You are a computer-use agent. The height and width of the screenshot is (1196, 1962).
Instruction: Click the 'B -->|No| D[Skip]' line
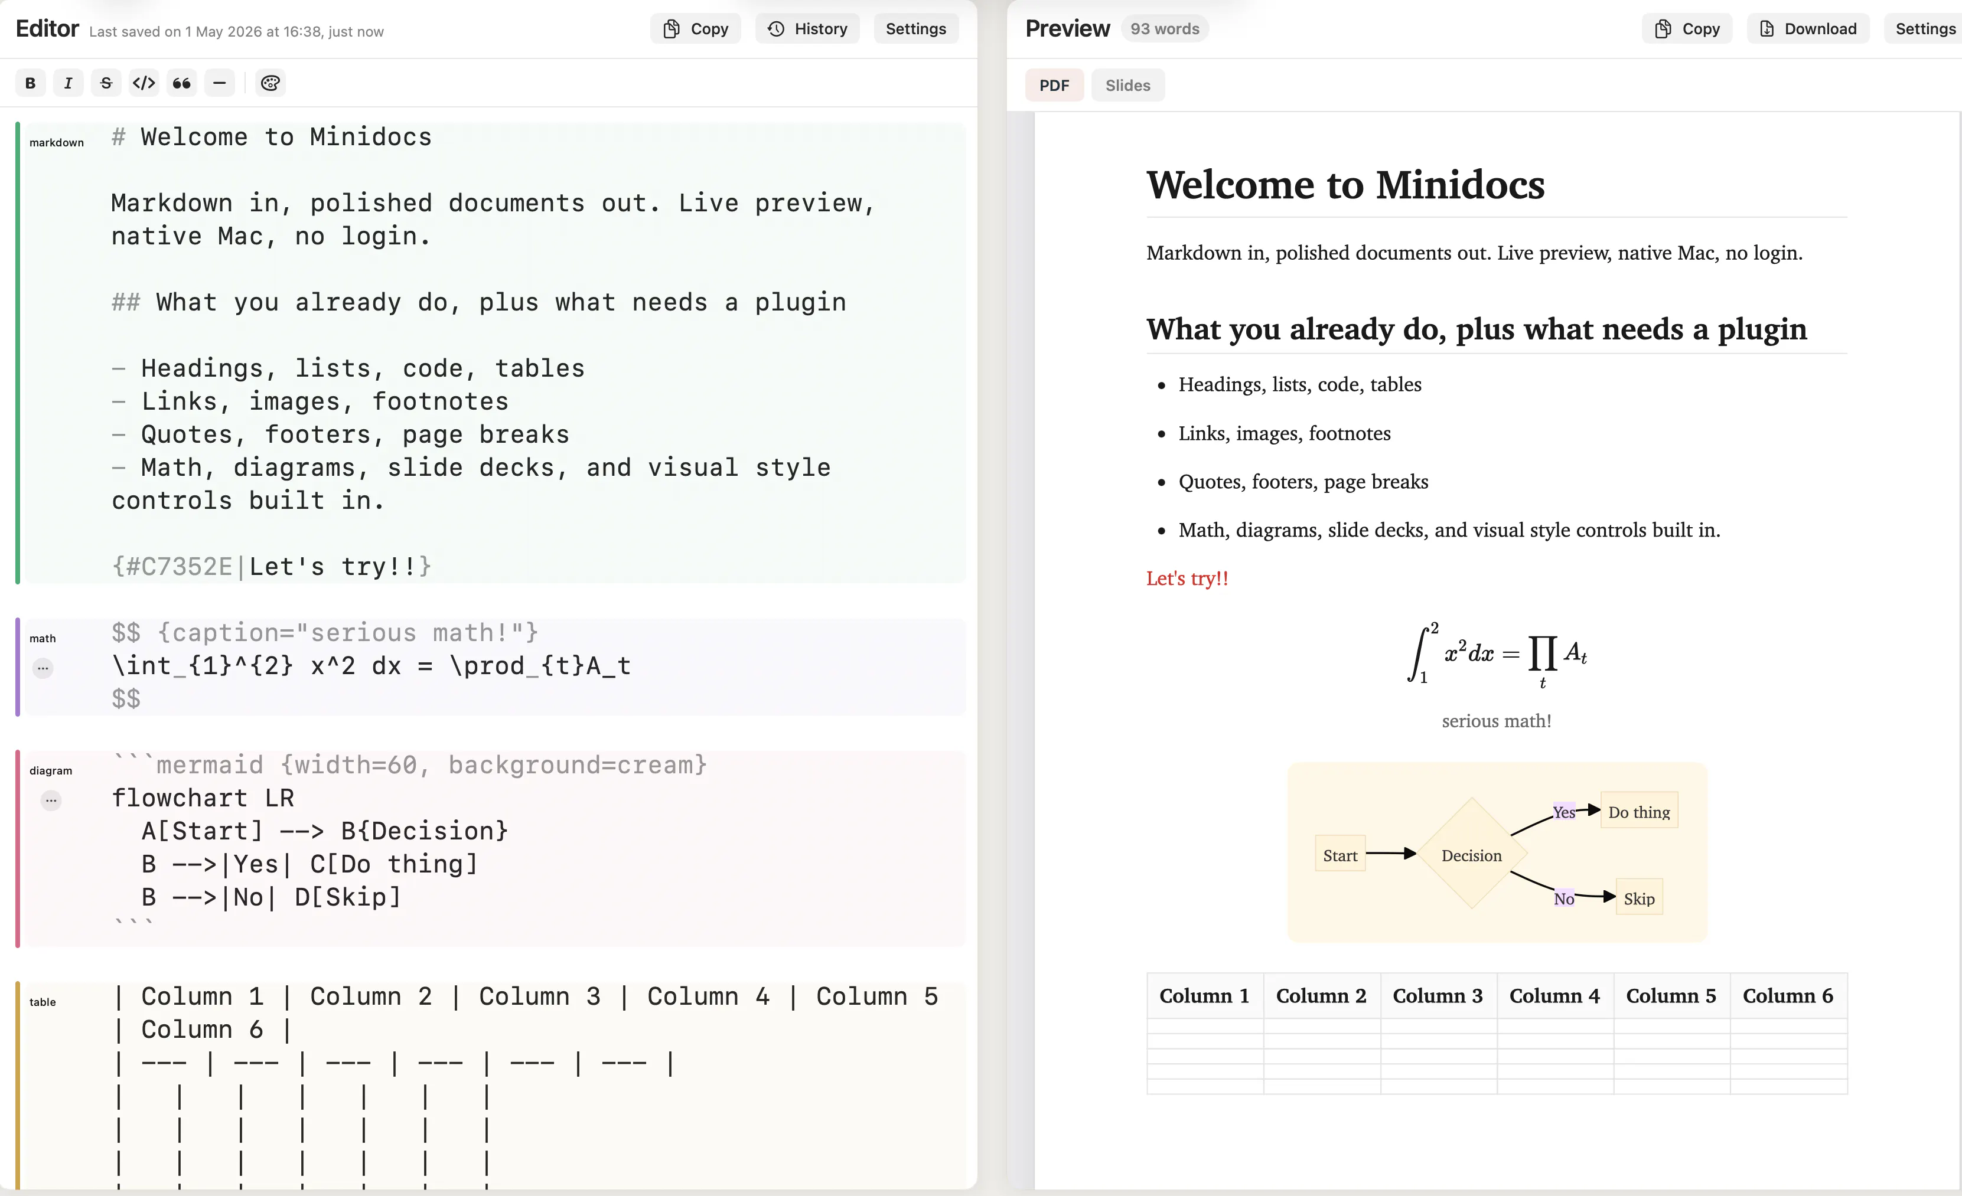tap(272, 898)
